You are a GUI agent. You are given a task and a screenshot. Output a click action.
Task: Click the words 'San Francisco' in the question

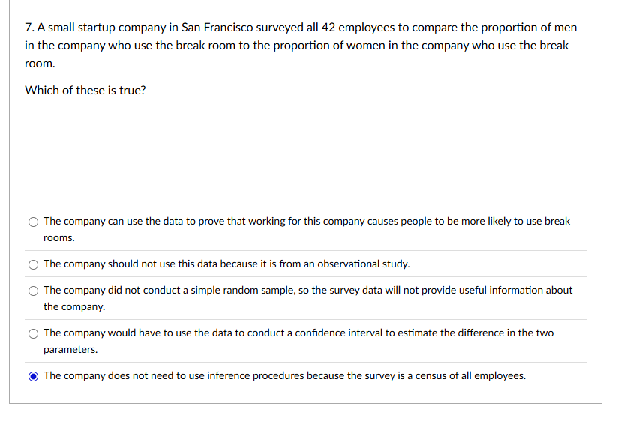(217, 28)
